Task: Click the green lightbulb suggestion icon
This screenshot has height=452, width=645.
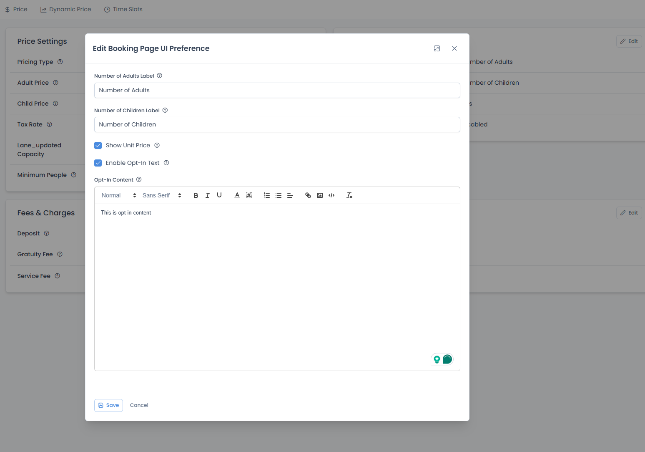Action: click(437, 359)
